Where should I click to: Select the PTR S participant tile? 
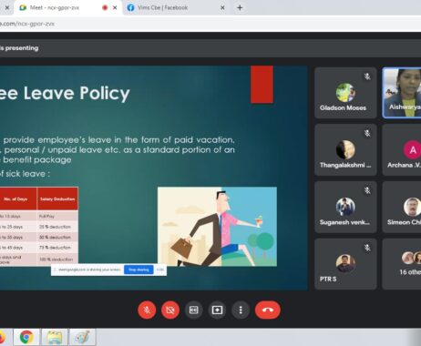(345, 264)
